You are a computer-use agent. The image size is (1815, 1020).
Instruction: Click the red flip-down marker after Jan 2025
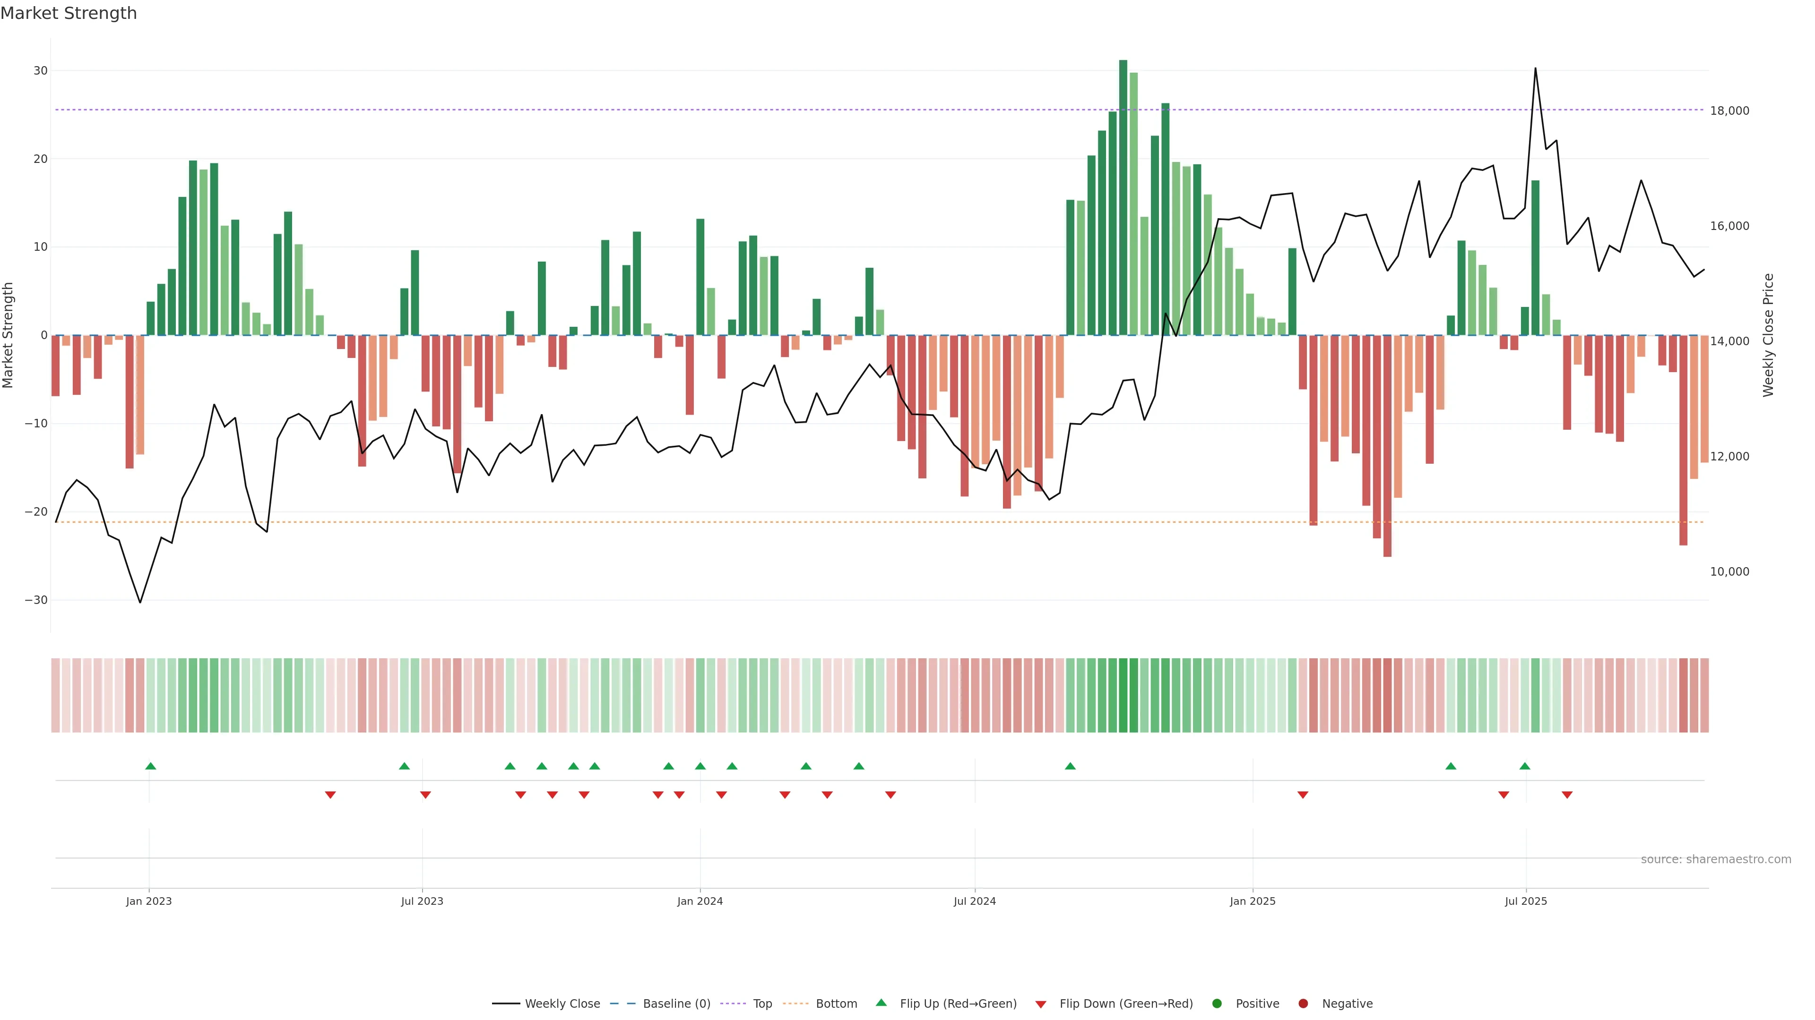coord(1303,795)
